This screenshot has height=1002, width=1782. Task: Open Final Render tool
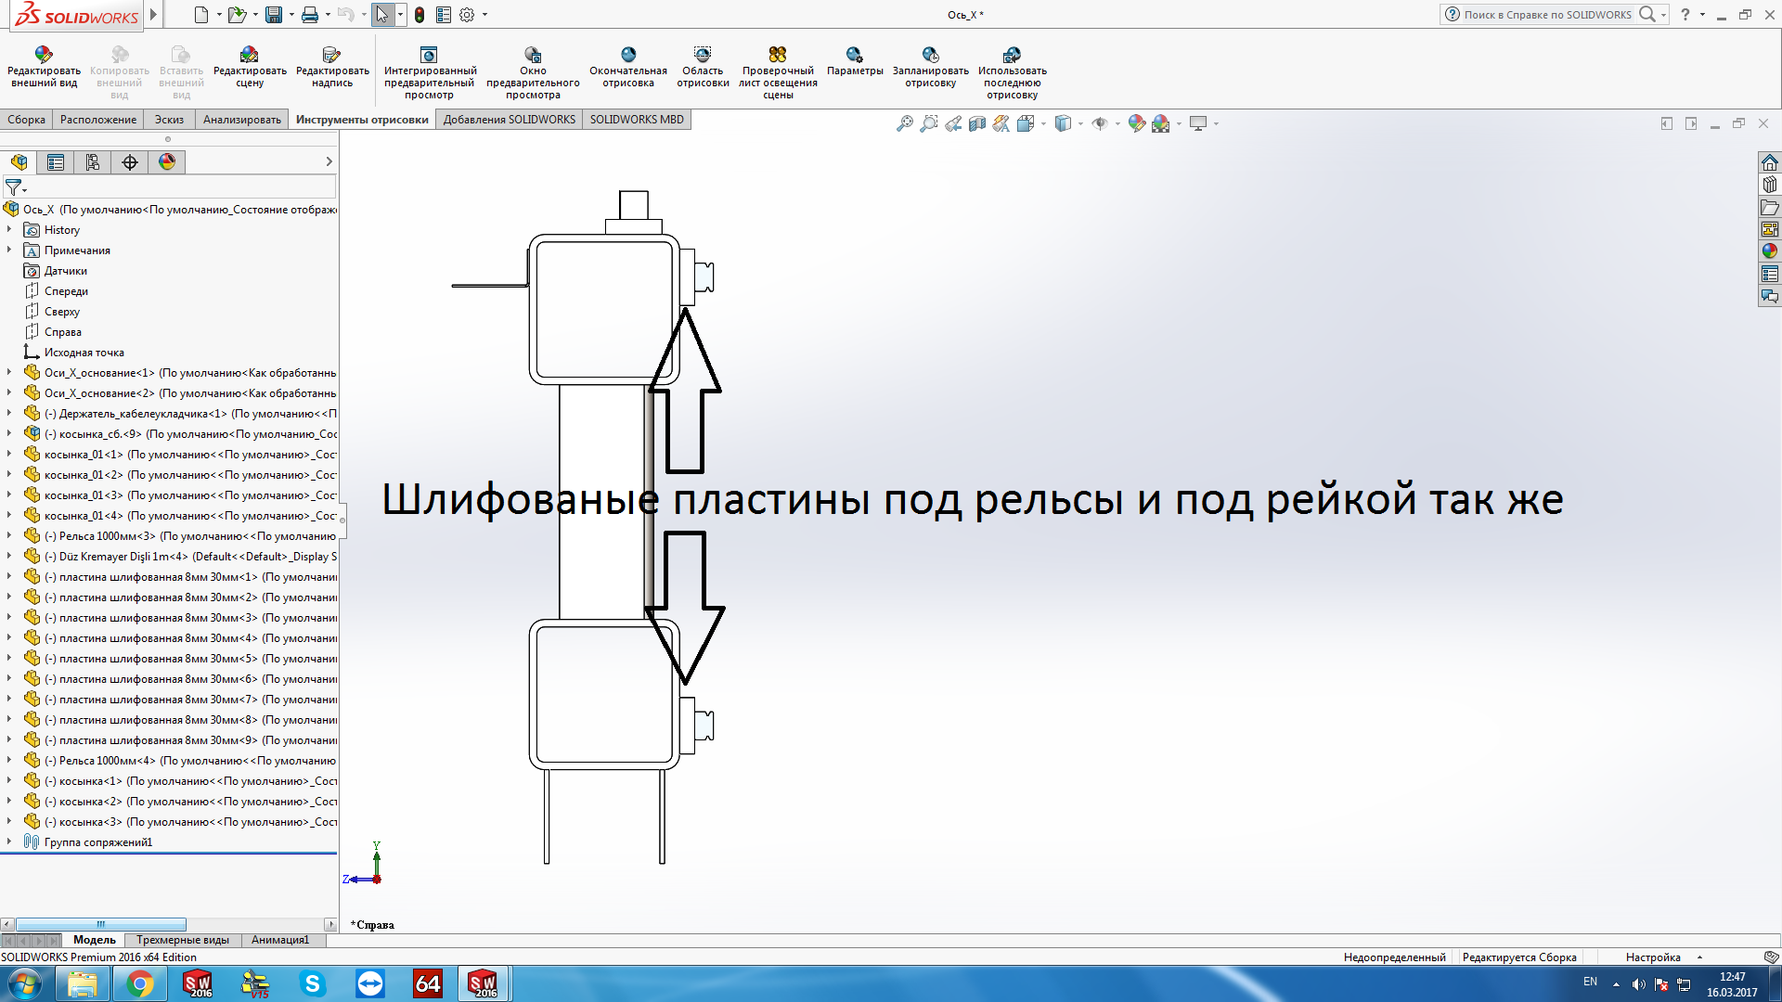pyautogui.click(x=628, y=56)
